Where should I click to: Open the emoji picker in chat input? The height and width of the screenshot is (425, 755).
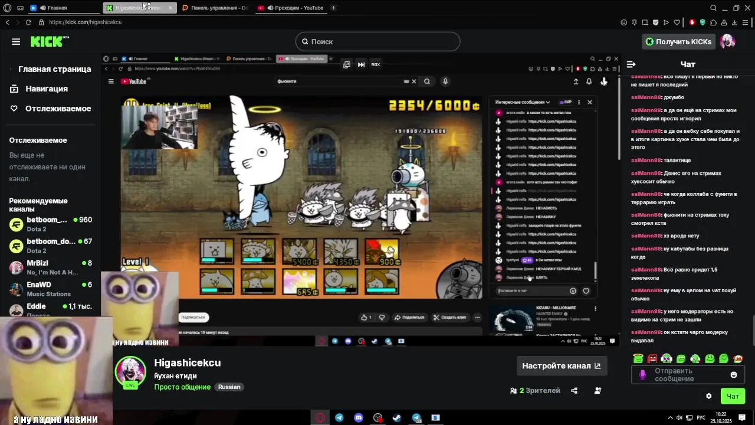[x=734, y=375]
